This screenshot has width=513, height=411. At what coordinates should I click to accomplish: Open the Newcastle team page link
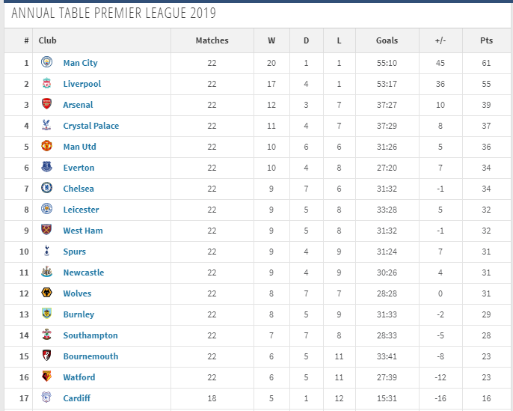(x=84, y=273)
